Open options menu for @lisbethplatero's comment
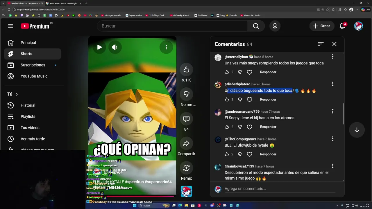The width and height of the screenshot is (372, 209). click(x=333, y=84)
